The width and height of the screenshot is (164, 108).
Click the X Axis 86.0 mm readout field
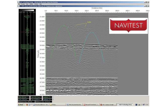(23, 97)
